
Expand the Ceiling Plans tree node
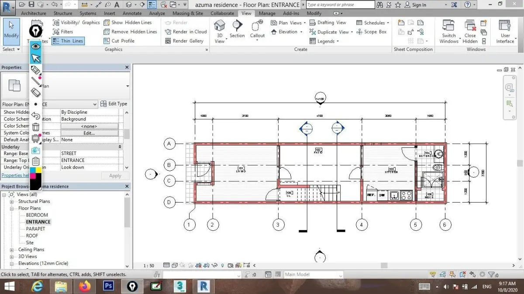click(12, 250)
